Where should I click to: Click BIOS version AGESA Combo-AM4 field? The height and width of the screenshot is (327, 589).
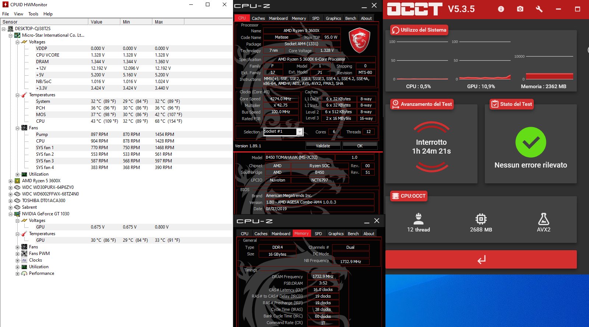320,202
